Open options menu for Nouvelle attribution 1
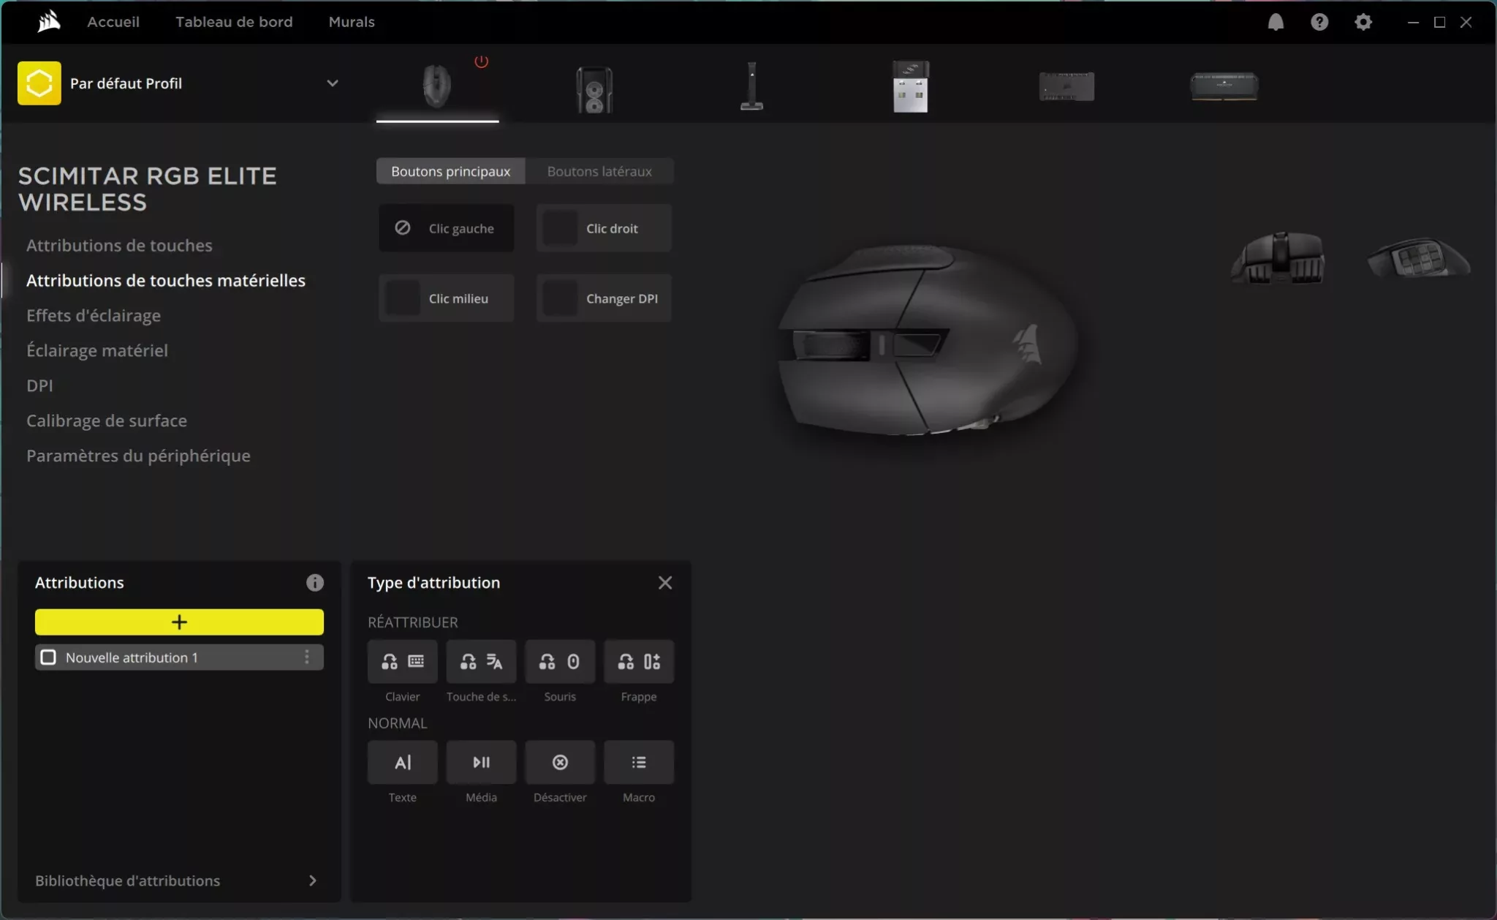Viewport: 1497px width, 920px height. click(307, 657)
